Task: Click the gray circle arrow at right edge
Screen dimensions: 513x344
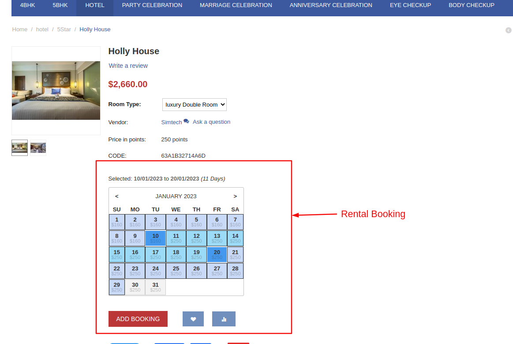Action: [508, 30]
